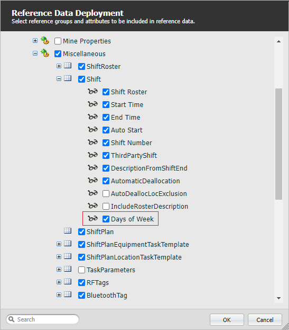Toggle the Shift table checkbox
The image size is (289, 330).
click(81, 79)
